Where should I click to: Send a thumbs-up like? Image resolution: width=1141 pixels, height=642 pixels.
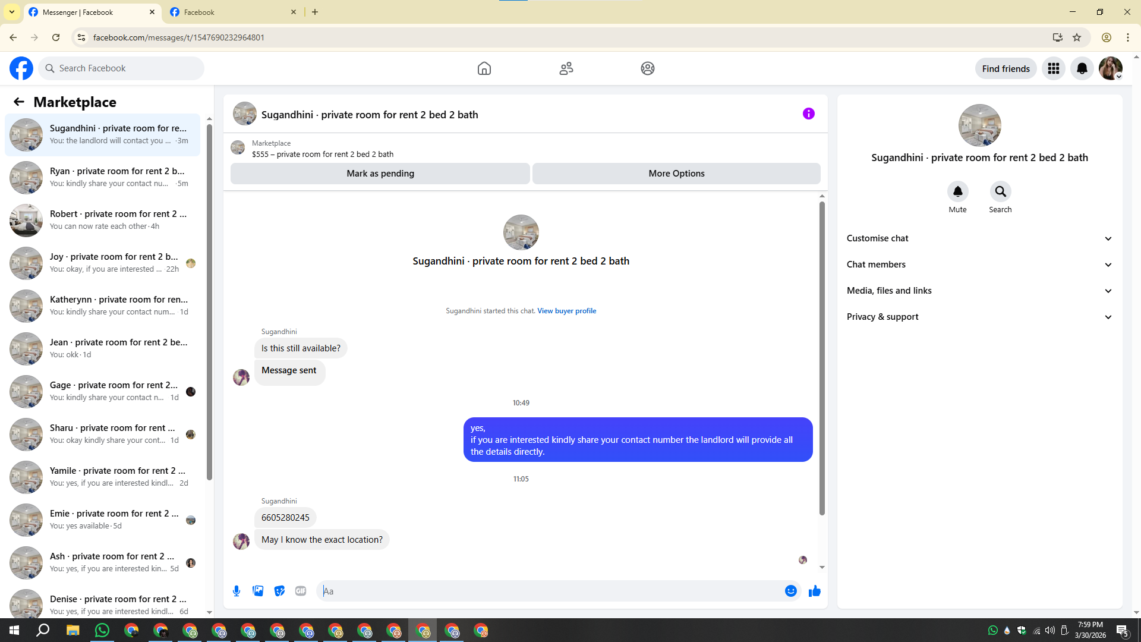814,591
